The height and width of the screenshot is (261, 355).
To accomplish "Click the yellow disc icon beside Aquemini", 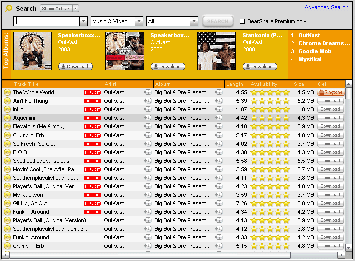I will point(7,118).
